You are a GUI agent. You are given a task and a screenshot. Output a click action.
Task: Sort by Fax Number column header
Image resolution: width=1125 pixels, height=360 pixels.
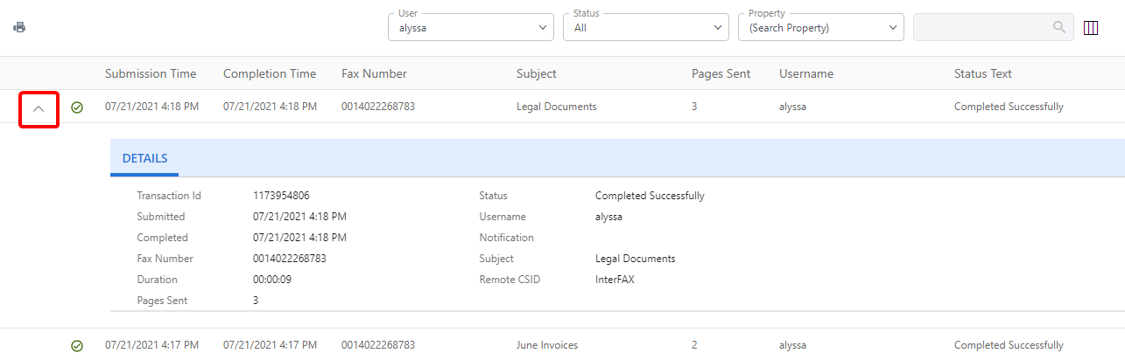coord(374,73)
